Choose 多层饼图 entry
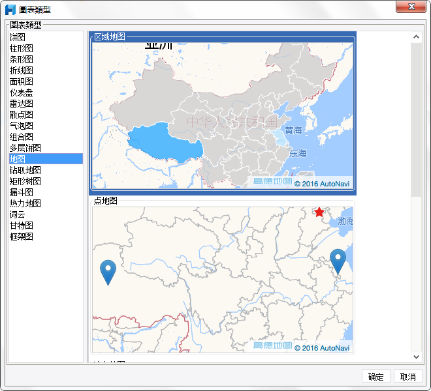The width and height of the screenshot is (431, 391). 46,148
